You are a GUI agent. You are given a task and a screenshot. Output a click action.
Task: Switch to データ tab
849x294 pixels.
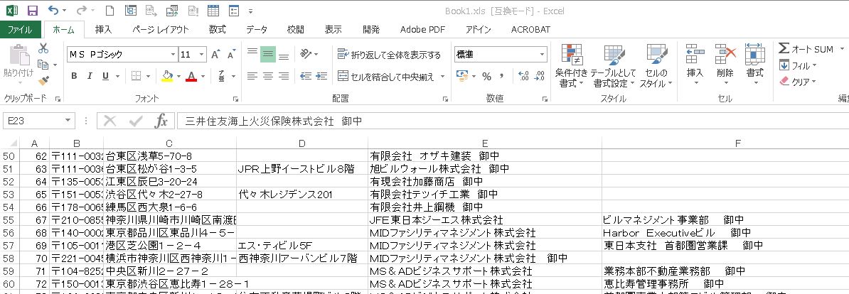(256, 30)
